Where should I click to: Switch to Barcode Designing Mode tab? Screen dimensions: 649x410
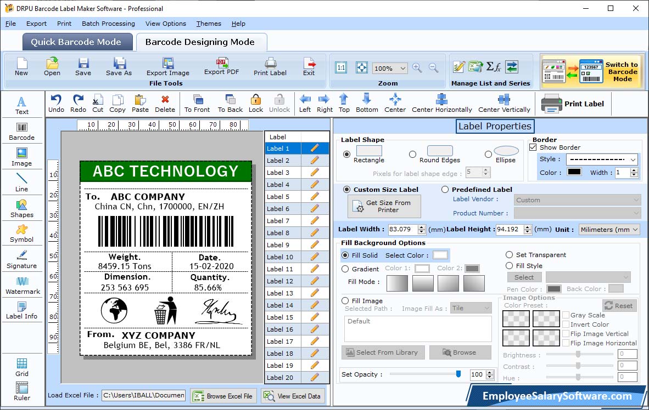pyautogui.click(x=202, y=42)
